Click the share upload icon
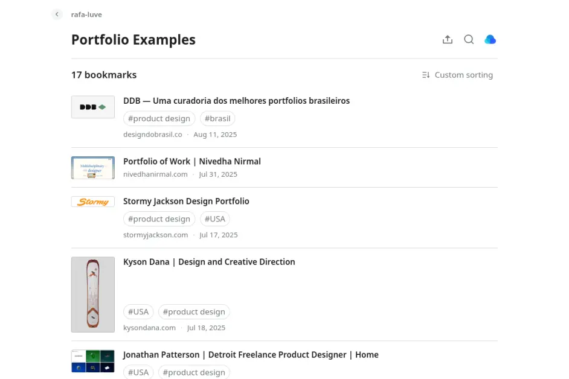Screen dimensions: 569x379 [448, 40]
